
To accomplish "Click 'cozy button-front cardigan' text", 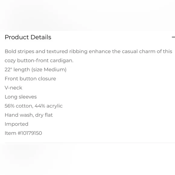I will (x=39, y=61).
